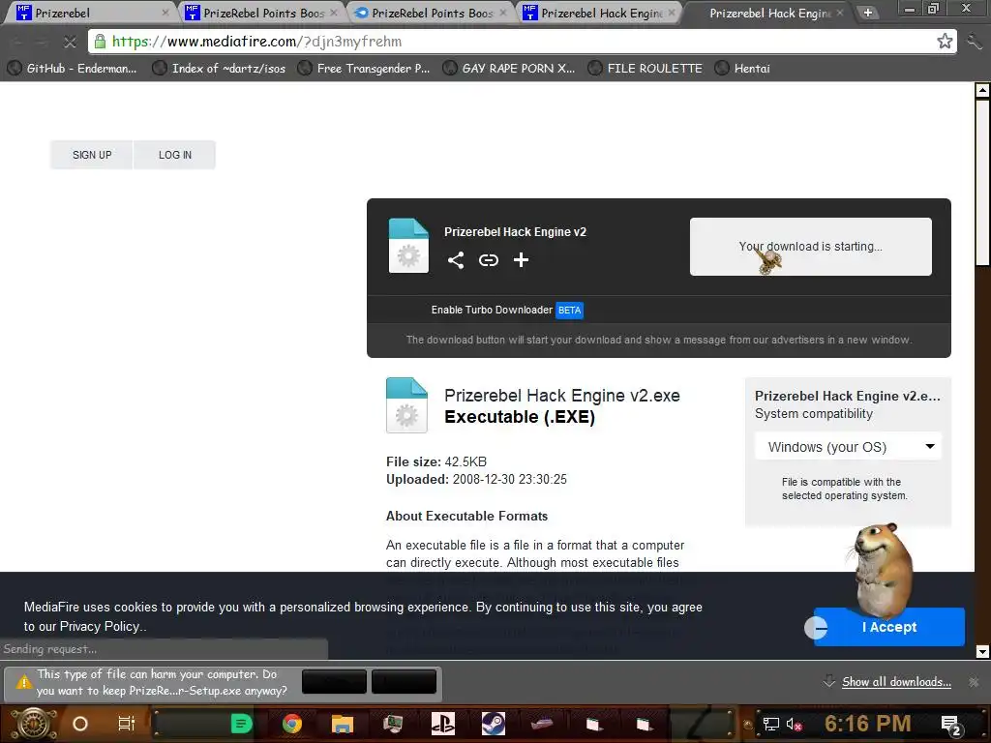Image resolution: width=991 pixels, height=743 pixels.
Task: Open the green chat app on the taskbar
Action: 241,724
